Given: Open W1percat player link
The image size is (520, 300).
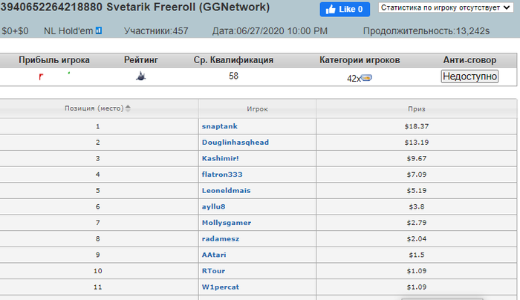Looking at the screenshot, I should point(219,287).
